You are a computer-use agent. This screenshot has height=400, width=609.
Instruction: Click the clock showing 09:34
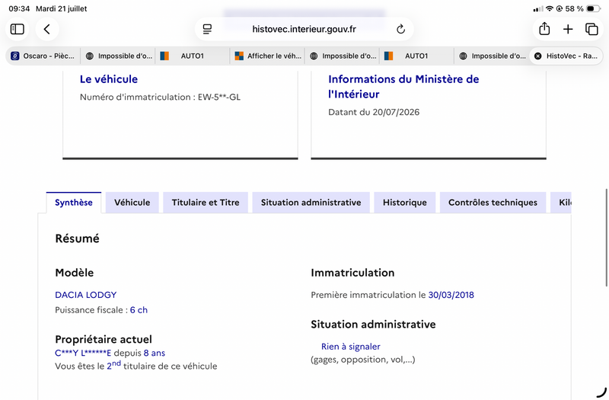coord(19,8)
